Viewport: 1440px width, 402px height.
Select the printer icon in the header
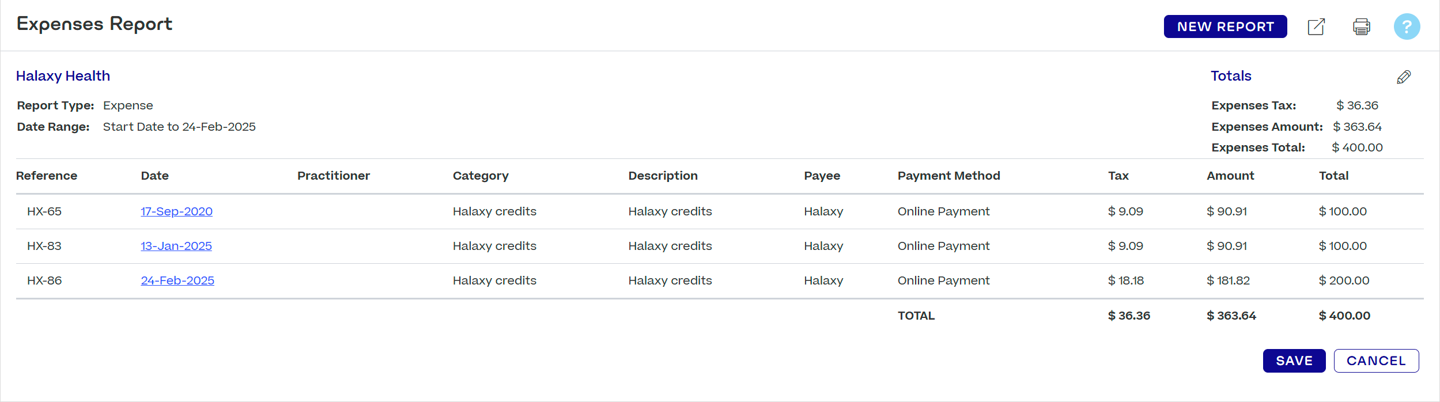1361,26
